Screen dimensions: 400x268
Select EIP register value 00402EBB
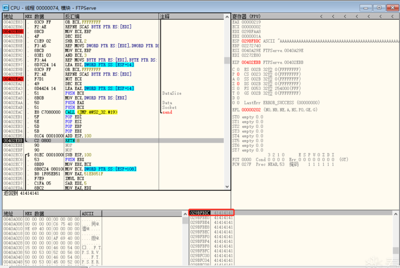(251, 62)
